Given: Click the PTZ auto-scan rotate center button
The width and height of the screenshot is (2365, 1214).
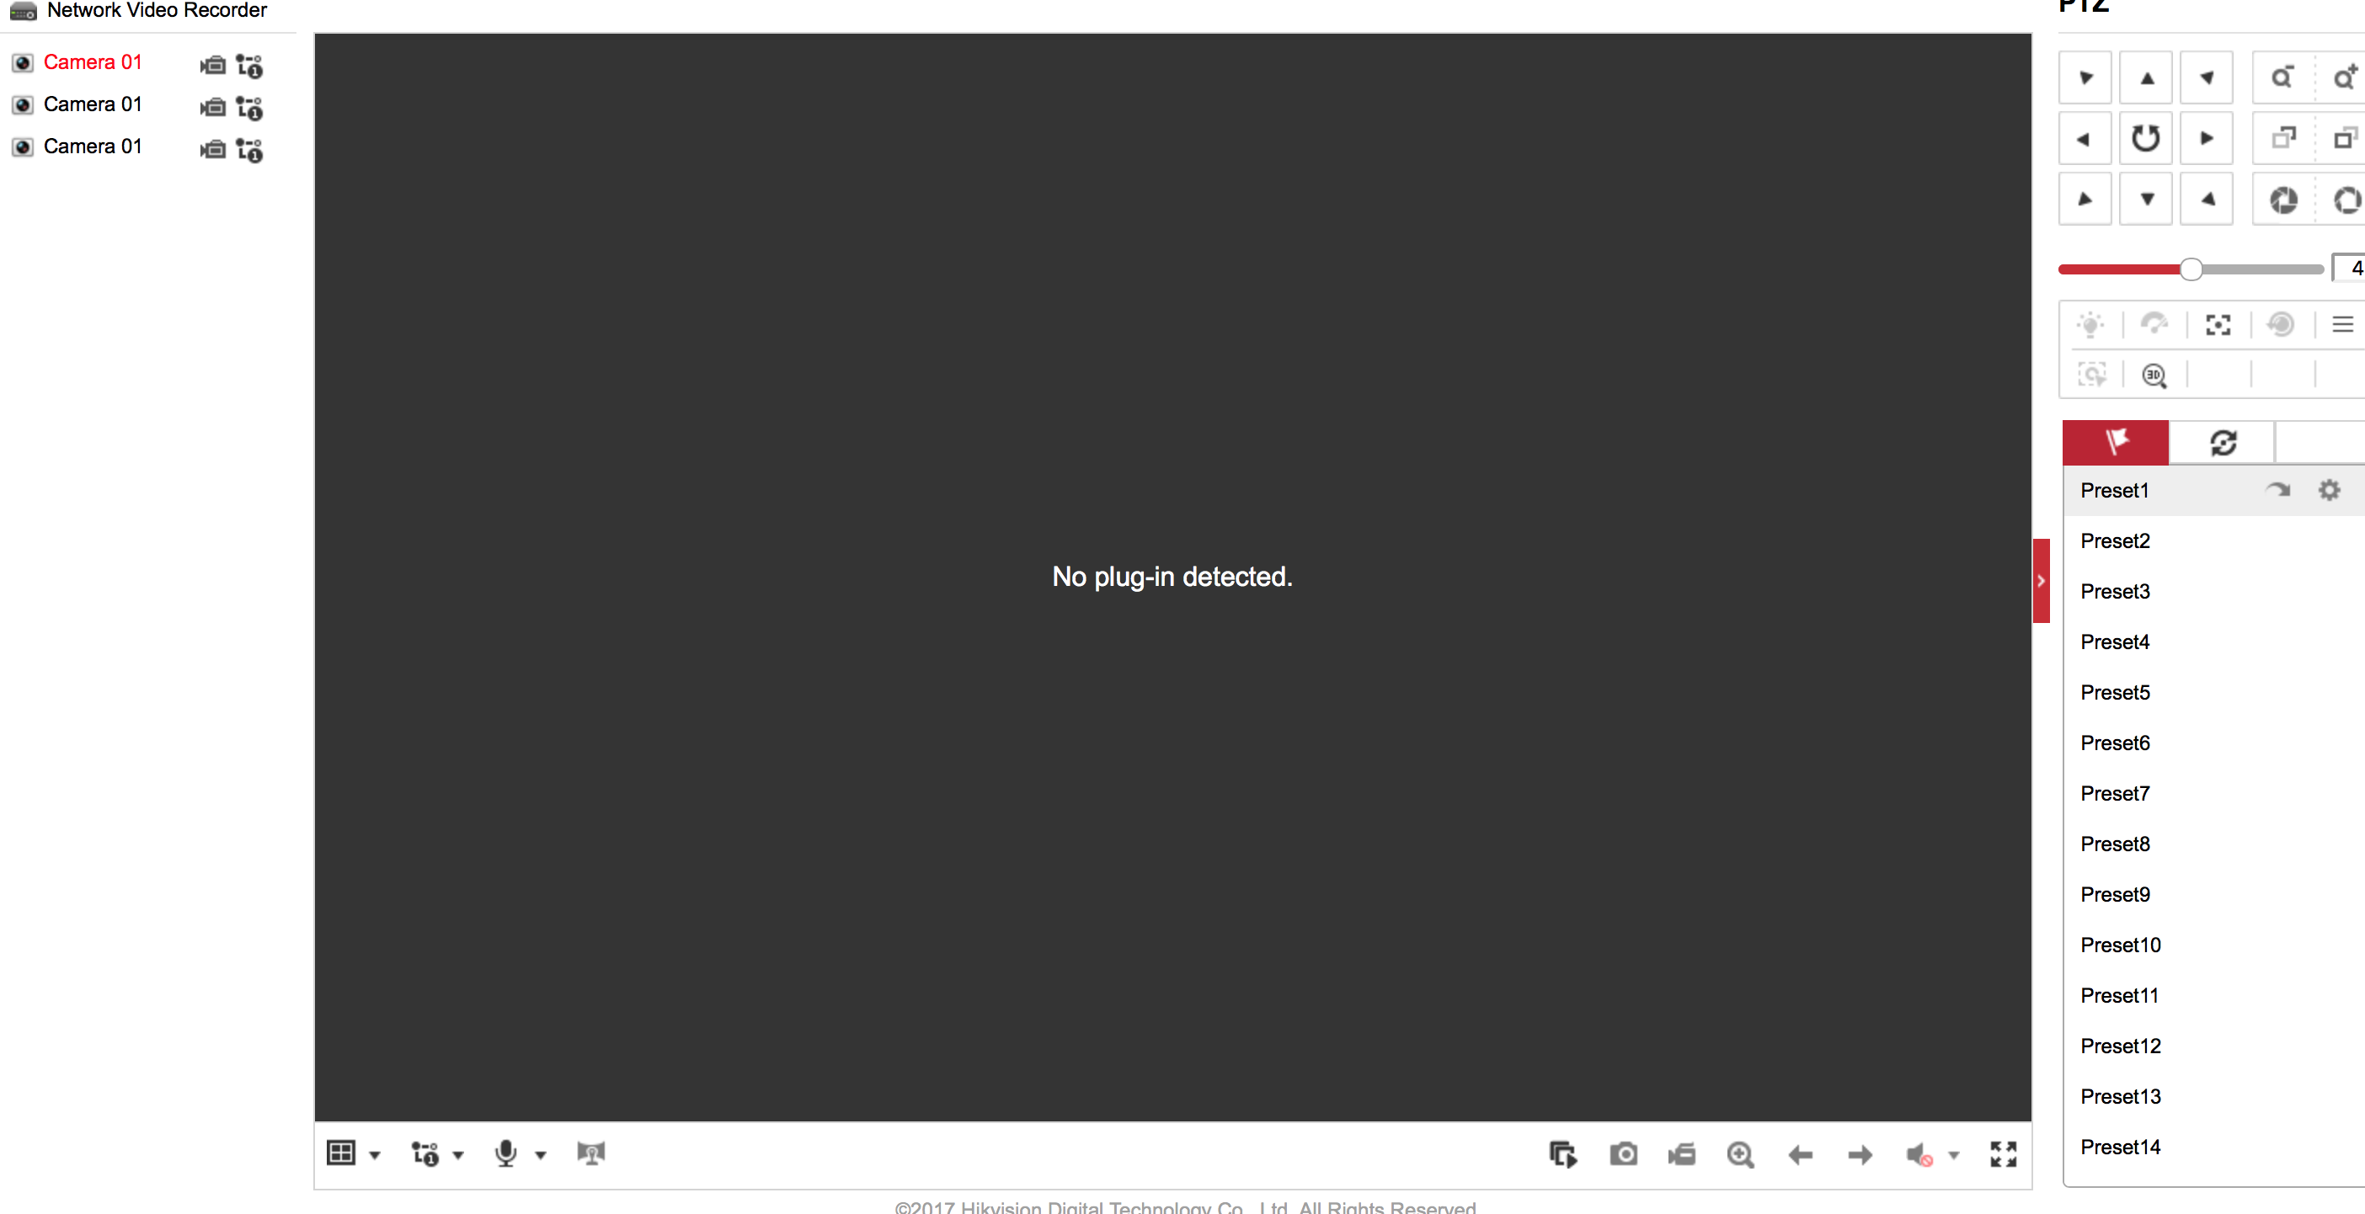Looking at the screenshot, I should coord(2145,139).
